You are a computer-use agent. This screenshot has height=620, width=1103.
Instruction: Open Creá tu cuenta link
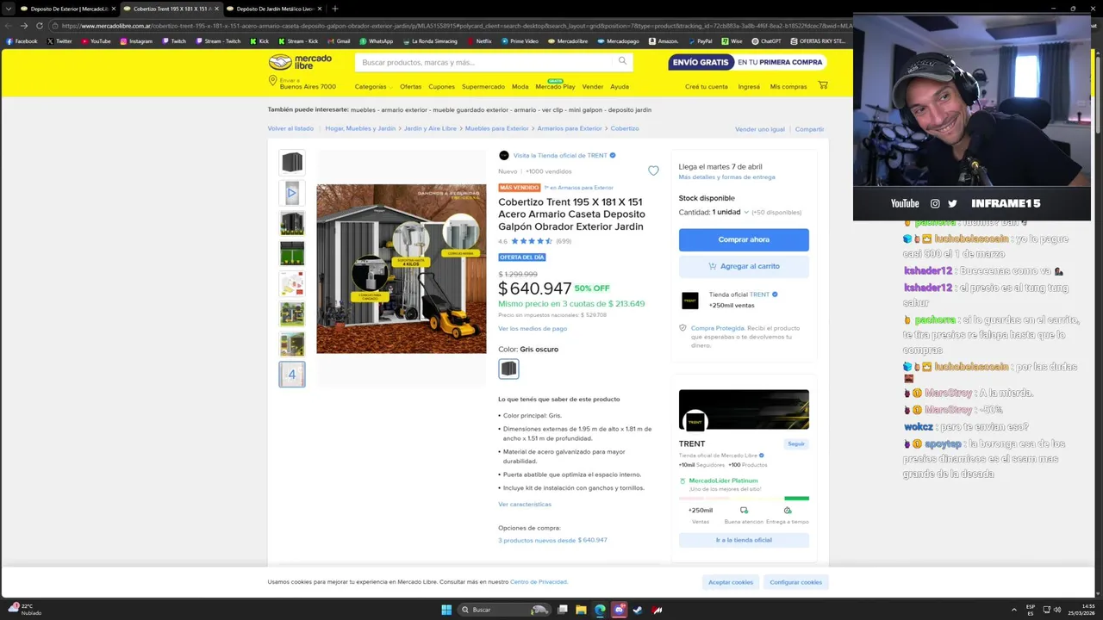(x=707, y=86)
